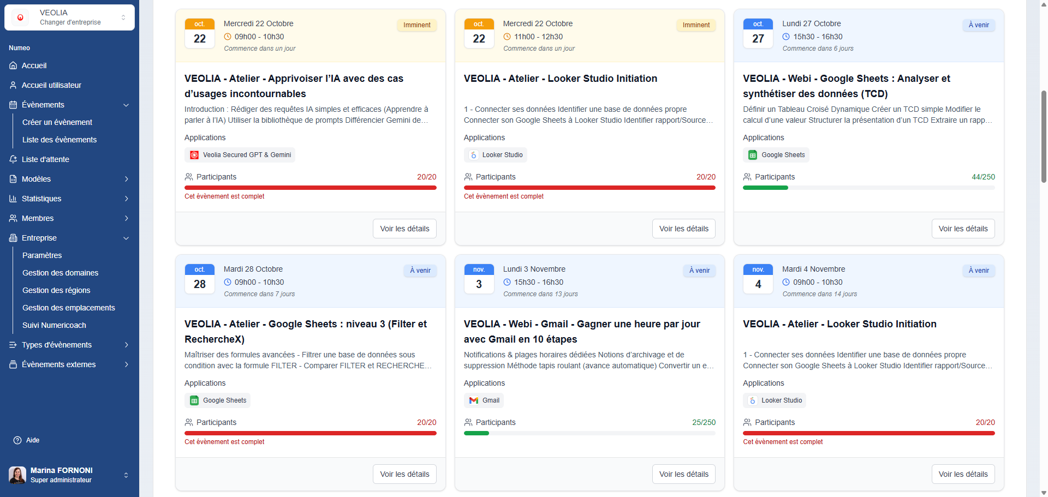1048x497 pixels.
Task: Expand the Modèles submenu chevron
Action: click(x=126, y=179)
